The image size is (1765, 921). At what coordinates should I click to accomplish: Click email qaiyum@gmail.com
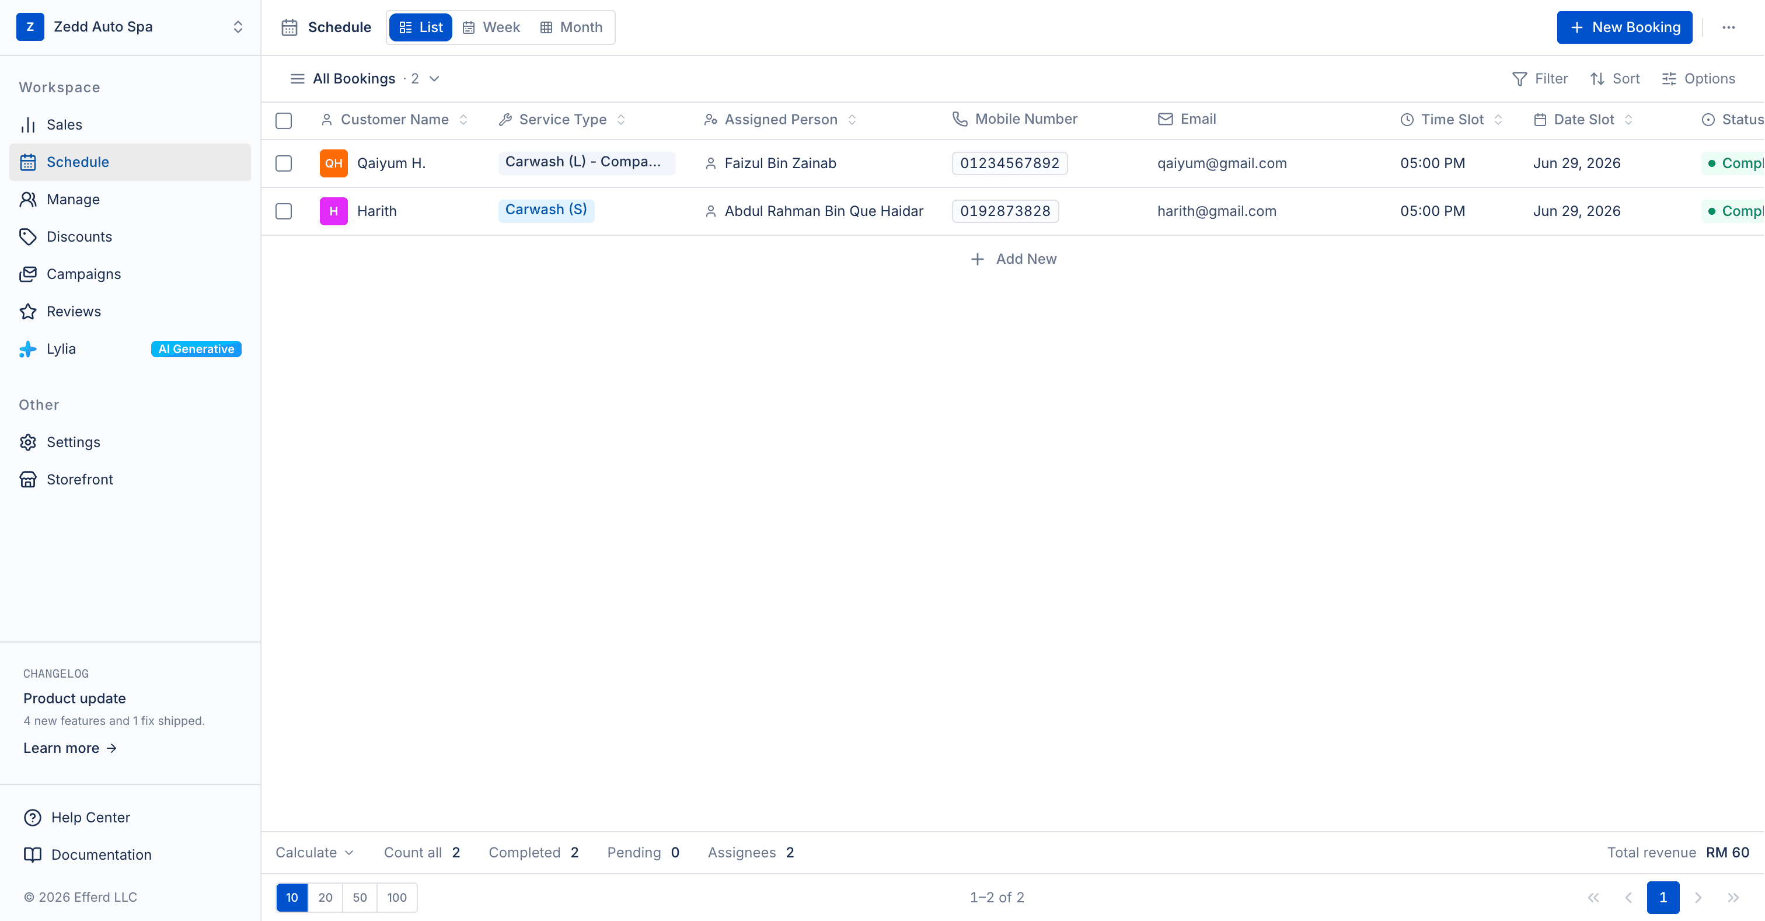click(x=1222, y=163)
